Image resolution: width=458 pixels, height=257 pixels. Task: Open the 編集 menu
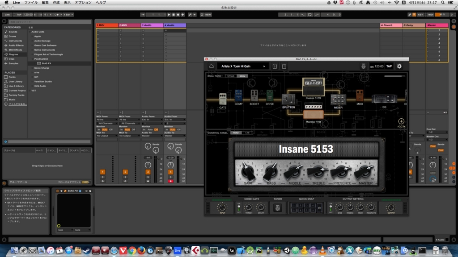(45, 3)
